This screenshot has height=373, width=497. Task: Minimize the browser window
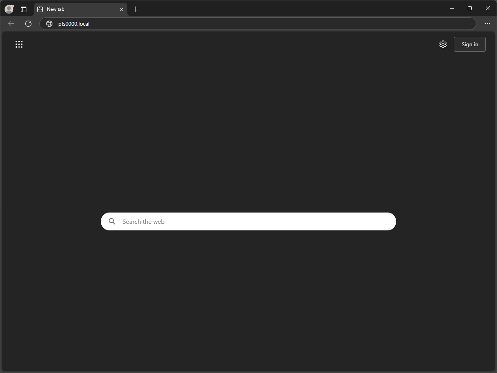[452, 8]
